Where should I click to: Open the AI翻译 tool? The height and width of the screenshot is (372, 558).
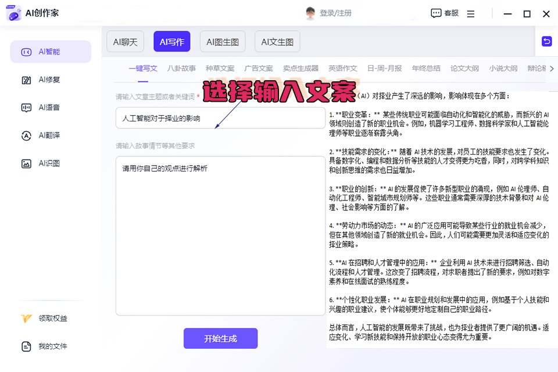coord(26,135)
